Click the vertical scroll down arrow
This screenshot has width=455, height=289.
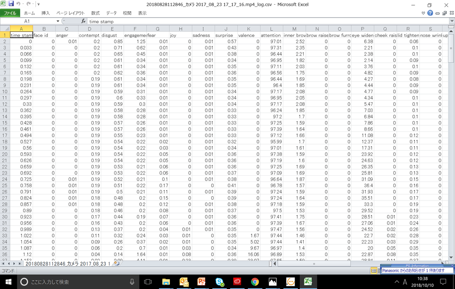[451, 257]
